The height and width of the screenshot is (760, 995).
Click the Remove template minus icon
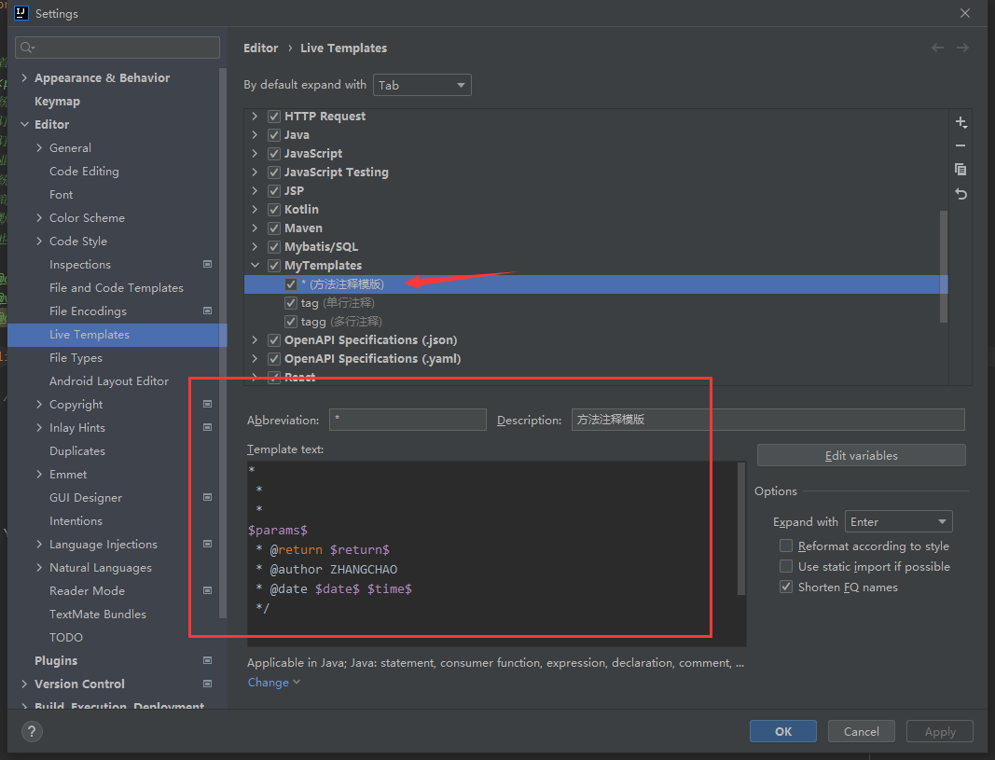point(960,145)
